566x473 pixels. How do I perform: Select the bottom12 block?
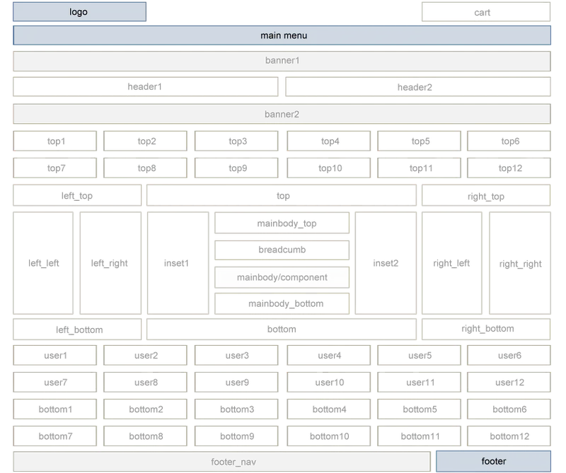(509, 436)
